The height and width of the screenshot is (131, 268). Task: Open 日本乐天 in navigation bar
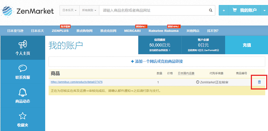click(x=37, y=31)
